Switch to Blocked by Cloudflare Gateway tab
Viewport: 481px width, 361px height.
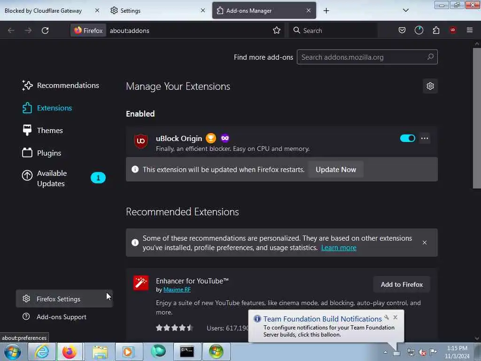point(43,11)
